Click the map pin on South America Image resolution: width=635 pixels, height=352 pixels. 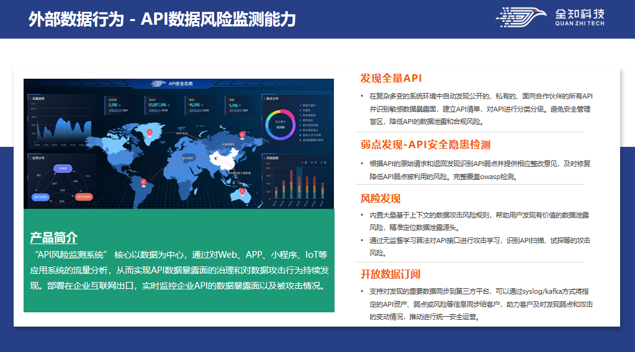click(143, 183)
